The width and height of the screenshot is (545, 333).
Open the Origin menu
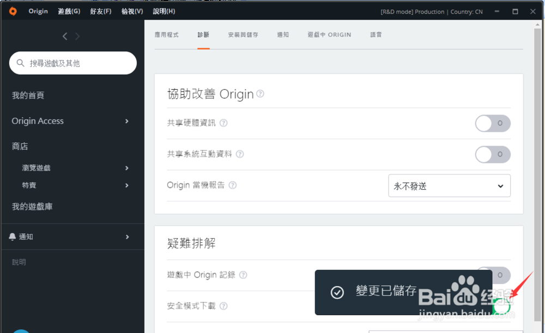38,11
